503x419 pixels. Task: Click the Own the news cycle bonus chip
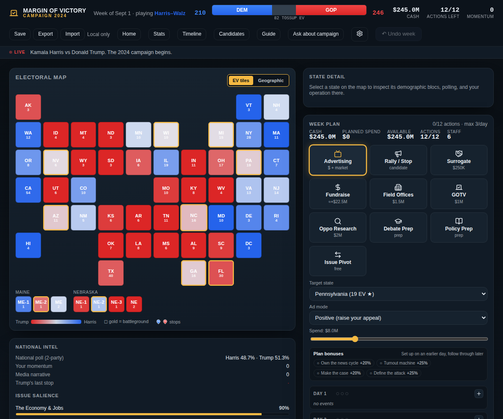344,363
